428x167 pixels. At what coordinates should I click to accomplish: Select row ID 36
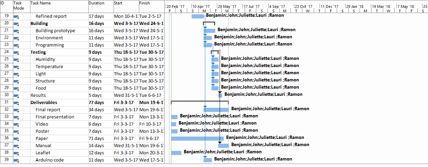7,139
